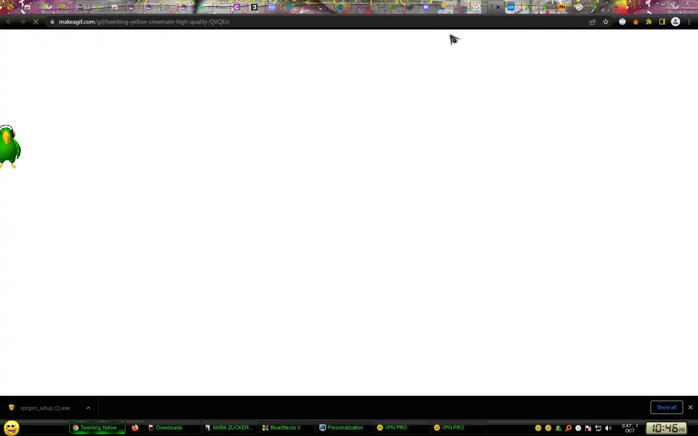Go forward to the next page
This screenshot has width=698, height=436.
pyautogui.click(x=22, y=22)
